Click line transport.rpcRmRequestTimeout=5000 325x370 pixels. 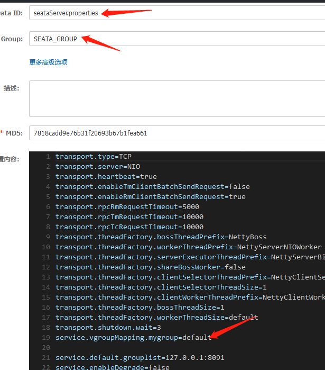point(127,207)
